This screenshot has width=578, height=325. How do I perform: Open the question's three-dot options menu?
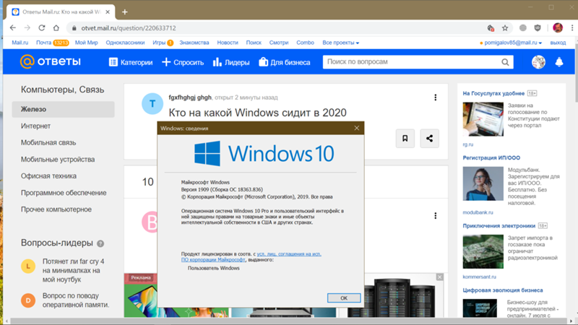click(x=436, y=97)
